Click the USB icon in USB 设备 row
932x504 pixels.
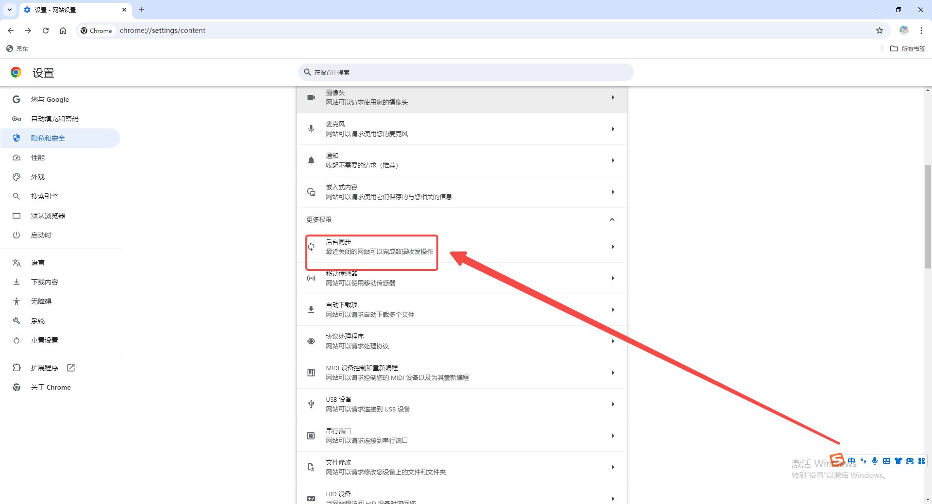click(x=311, y=404)
